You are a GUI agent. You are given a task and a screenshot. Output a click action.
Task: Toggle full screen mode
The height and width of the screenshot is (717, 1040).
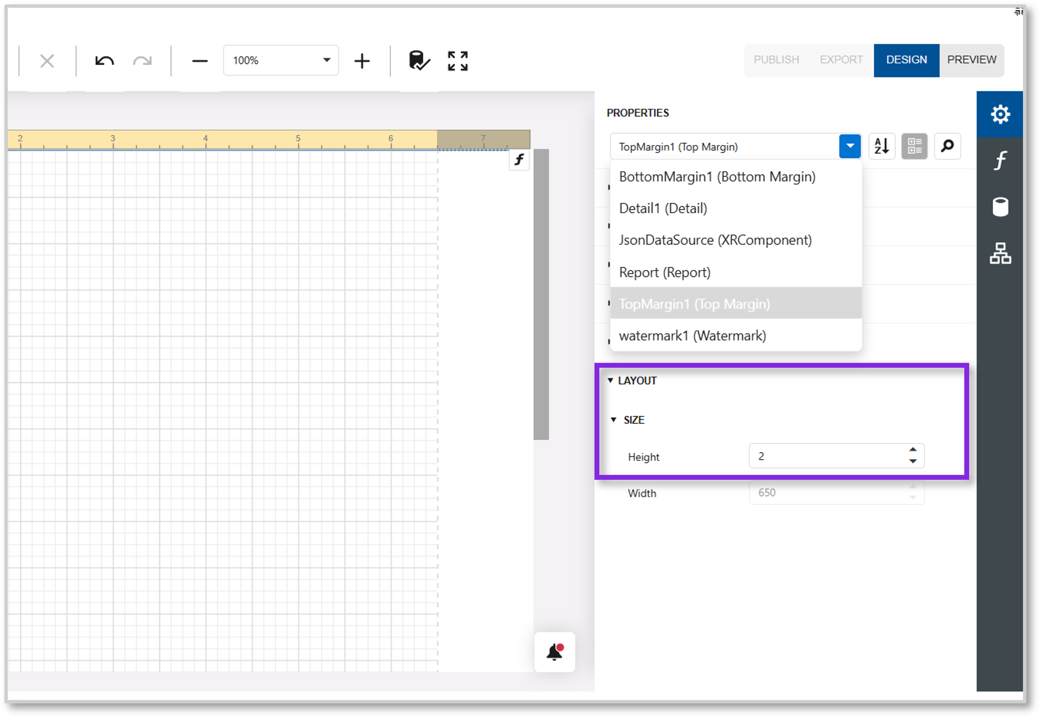click(x=457, y=60)
